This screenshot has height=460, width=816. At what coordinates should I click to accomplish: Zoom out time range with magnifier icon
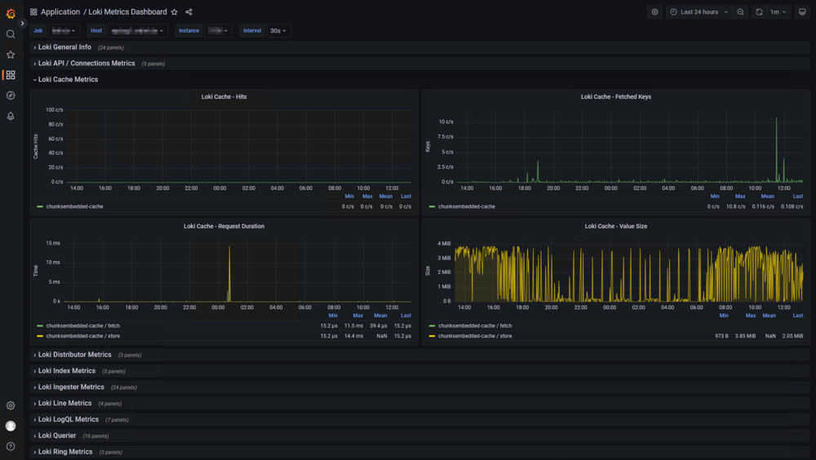pyautogui.click(x=741, y=12)
